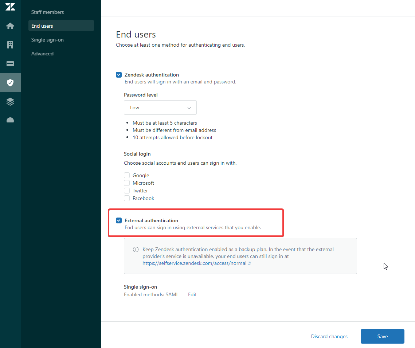Open the Apps layers icon

pyautogui.click(x=10, y=102)
